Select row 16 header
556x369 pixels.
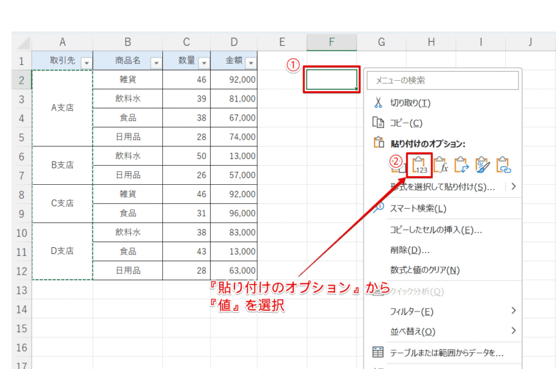click(21, 348)
